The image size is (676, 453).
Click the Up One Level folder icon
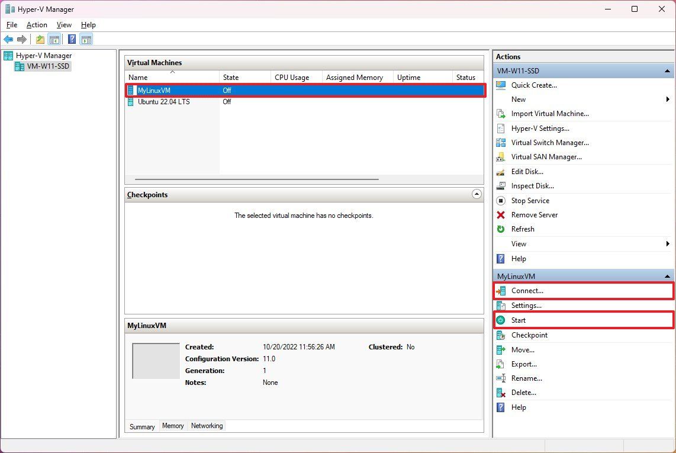[40, 40]
